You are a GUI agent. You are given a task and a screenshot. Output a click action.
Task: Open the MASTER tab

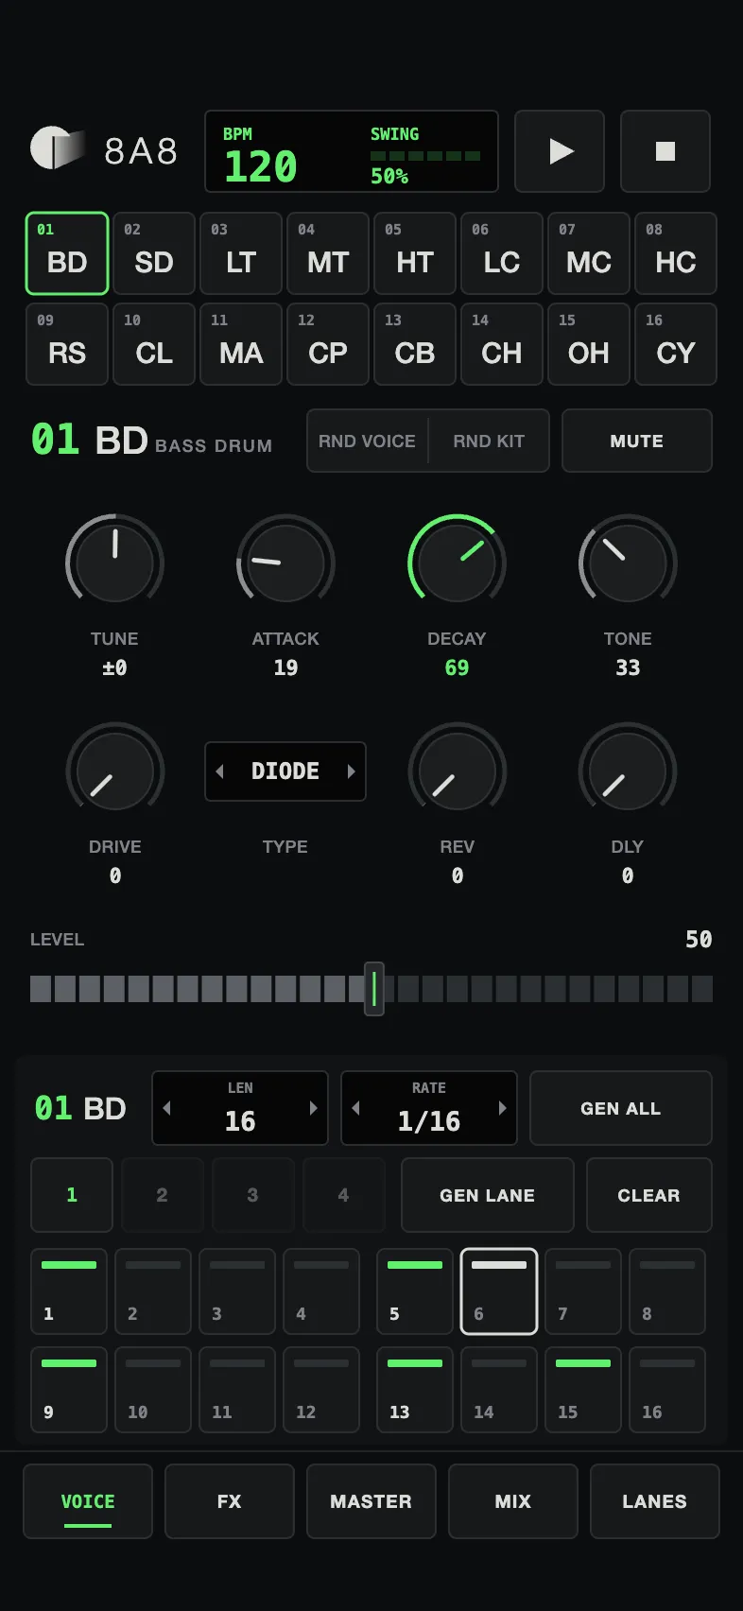(x=371, y=1501)
